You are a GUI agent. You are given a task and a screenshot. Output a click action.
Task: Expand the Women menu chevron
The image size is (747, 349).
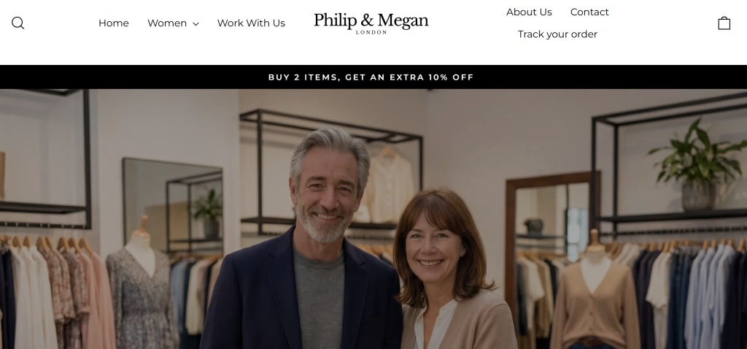pyautogui.click(x=196, y=24)
